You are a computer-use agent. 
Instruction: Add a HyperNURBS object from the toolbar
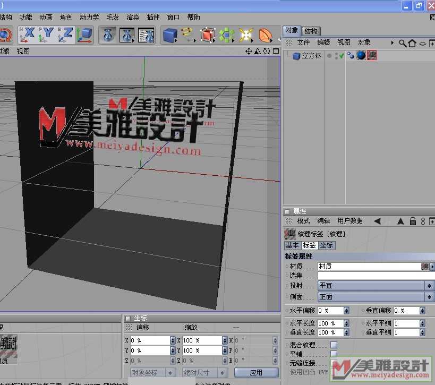point(208,35)
